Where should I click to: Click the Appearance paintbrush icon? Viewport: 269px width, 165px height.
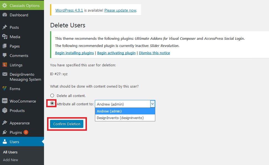tap(5, 123)
